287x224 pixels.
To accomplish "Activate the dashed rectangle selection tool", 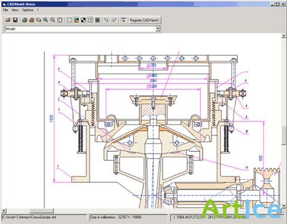I will click(69, 20).
